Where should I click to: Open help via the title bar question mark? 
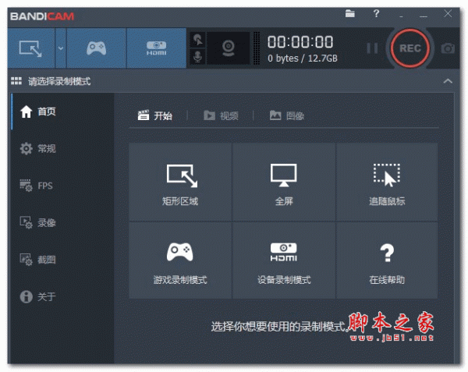(376, 13)
